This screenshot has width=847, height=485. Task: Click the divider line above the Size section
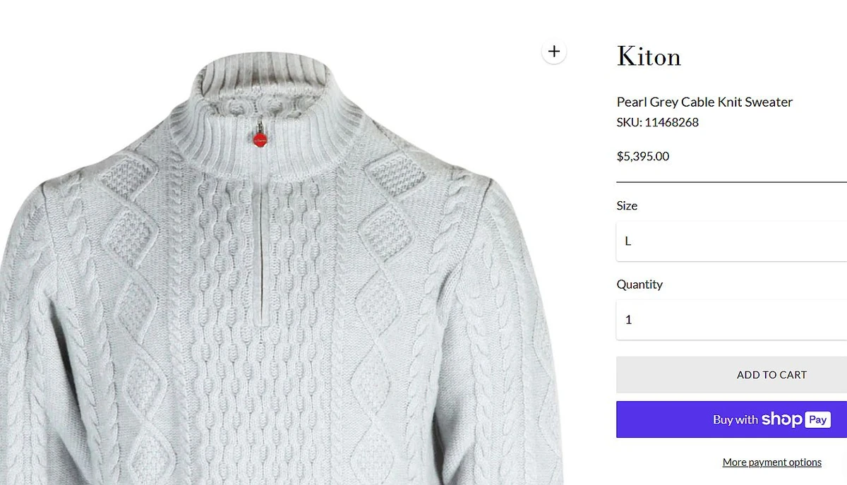pyautogui.click(x=731, y=183)
